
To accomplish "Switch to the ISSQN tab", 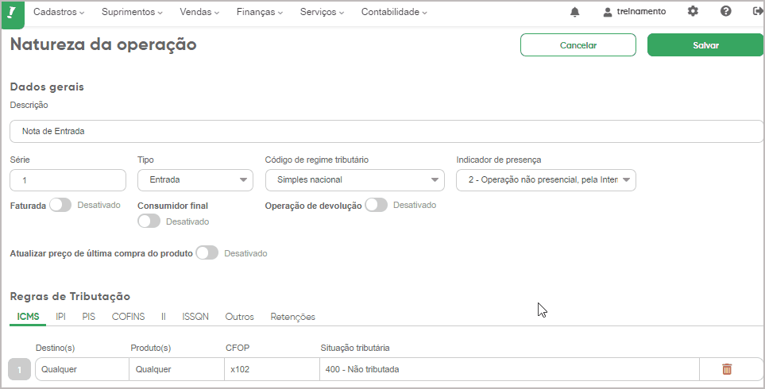I will (195, 317).
